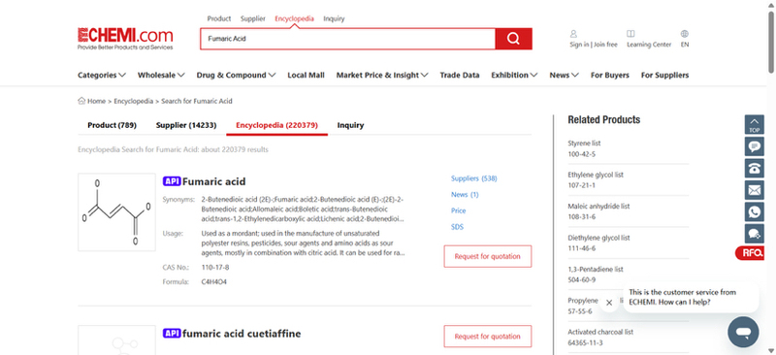The width and height of the screenshot is (776, 355).
Task: Click the WhatsApp sidebar icon
Action: point(755,211)
